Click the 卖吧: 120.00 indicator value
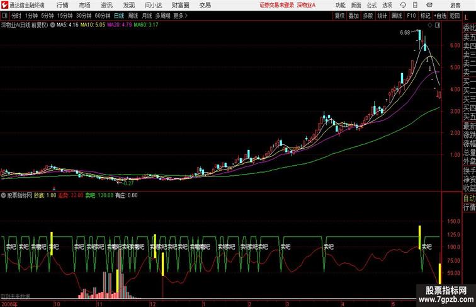476x307 pixels. (x=99, y=195)
